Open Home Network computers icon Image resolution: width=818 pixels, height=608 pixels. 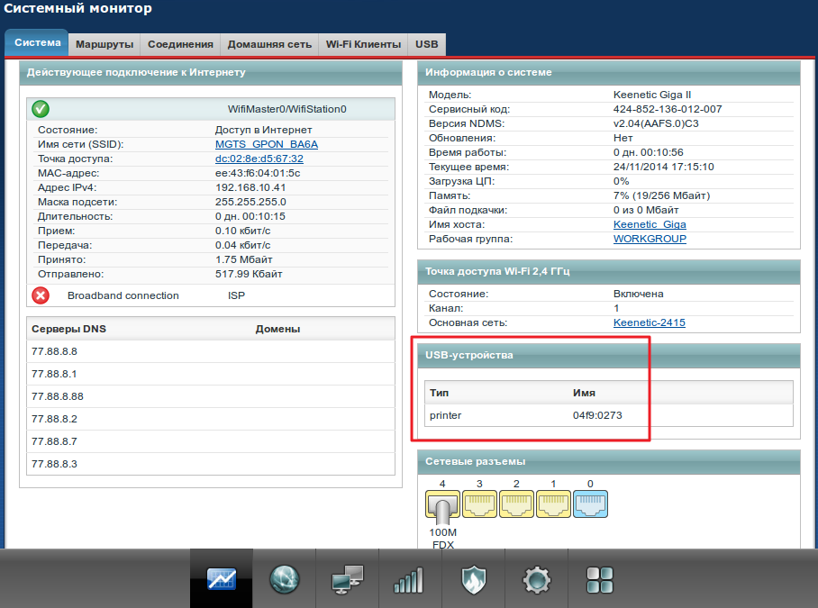[347, 578]
